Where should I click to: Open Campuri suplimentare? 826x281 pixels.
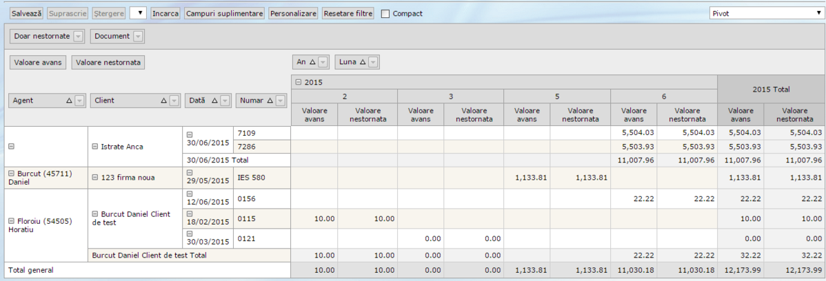point(225,13)
